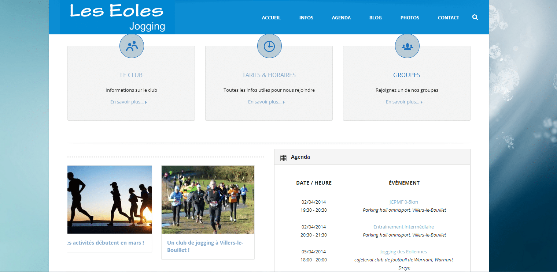This screenshot has width=557, height=272.
Task: Open article 'activités débutent en mars !'
Action: click(106, 243)
